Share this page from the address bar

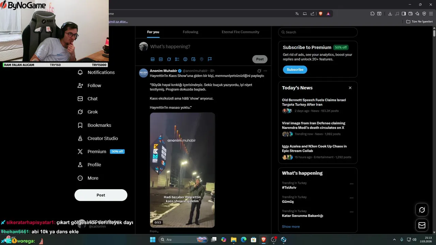[x=312, y=14]
